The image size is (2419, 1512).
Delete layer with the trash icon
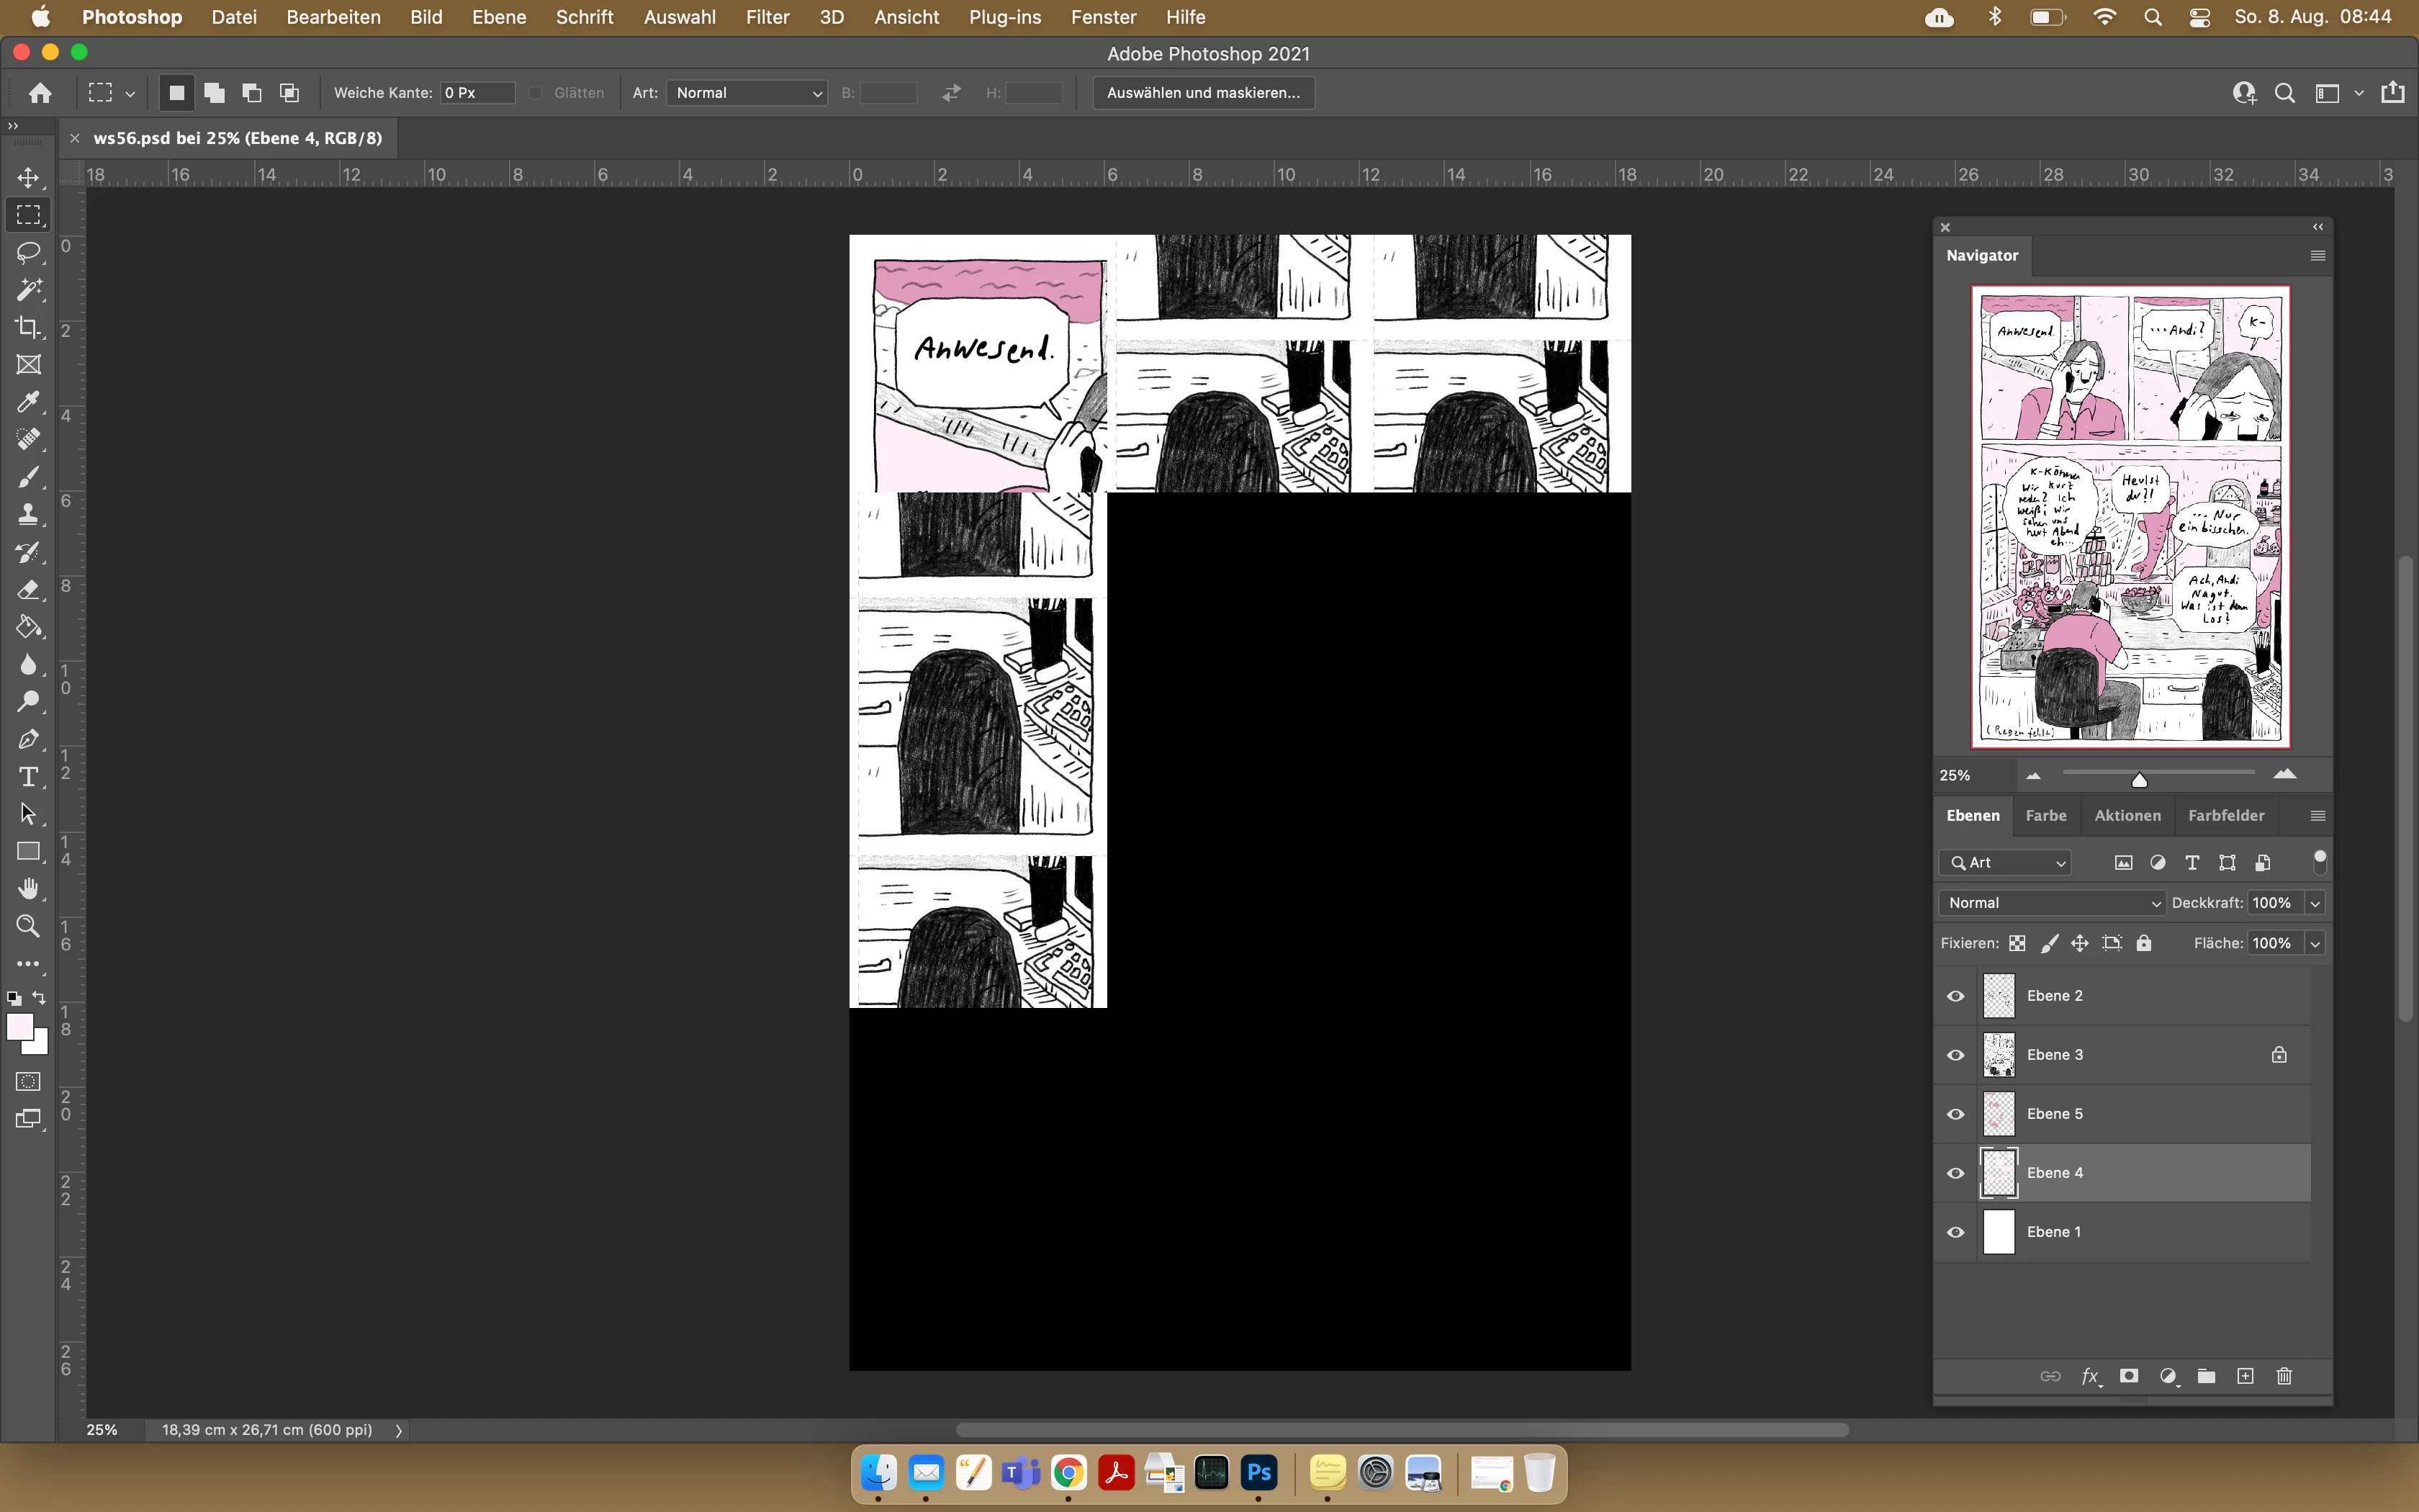click(x=2284, y=1376)
